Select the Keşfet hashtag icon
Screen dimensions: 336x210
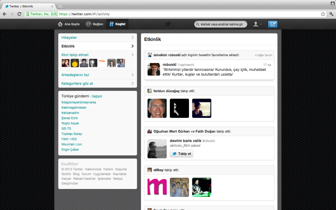click(x=111, y=24)
